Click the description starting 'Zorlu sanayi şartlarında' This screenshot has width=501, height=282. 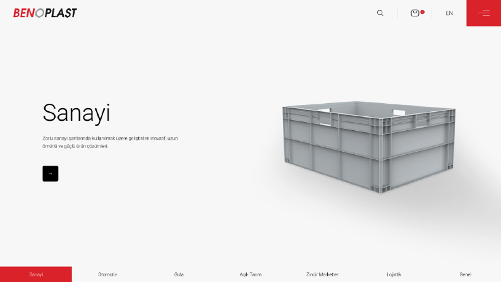(110, 142)
